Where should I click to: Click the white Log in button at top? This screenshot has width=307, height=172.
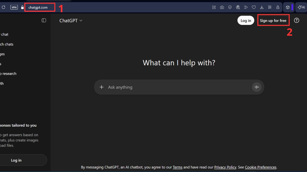[246, 21]
